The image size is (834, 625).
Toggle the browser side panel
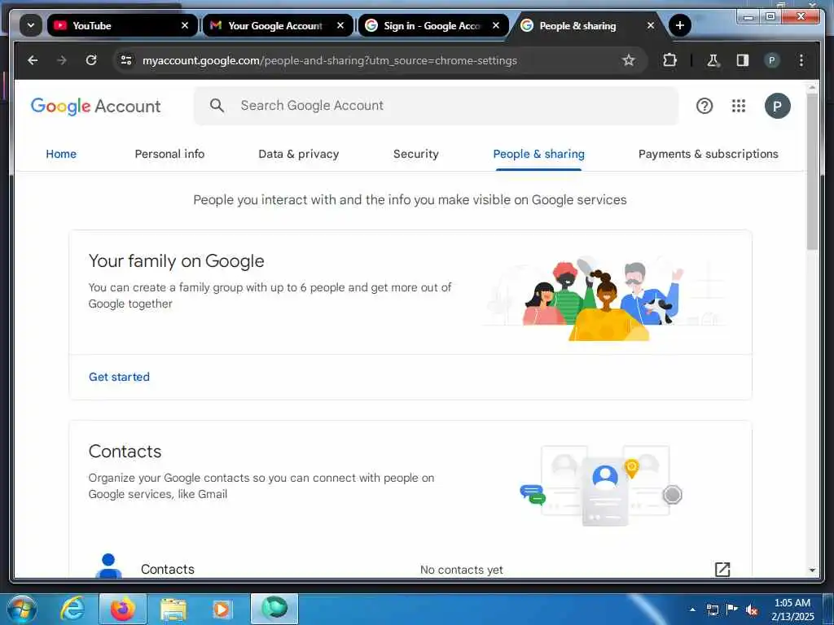coord(743,60)
